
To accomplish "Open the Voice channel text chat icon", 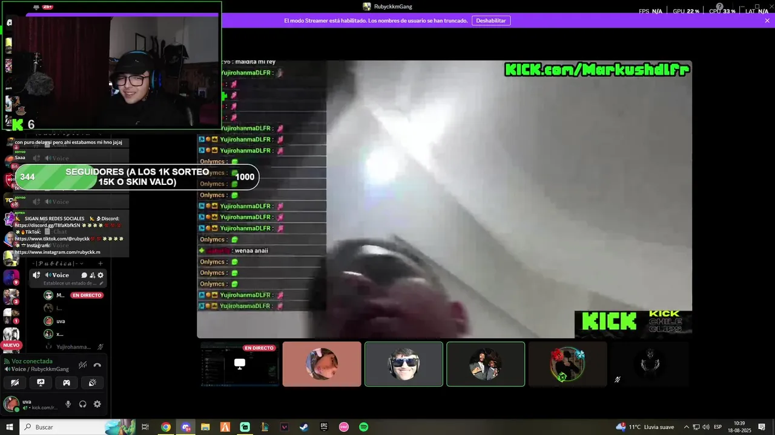I will 84,275.
